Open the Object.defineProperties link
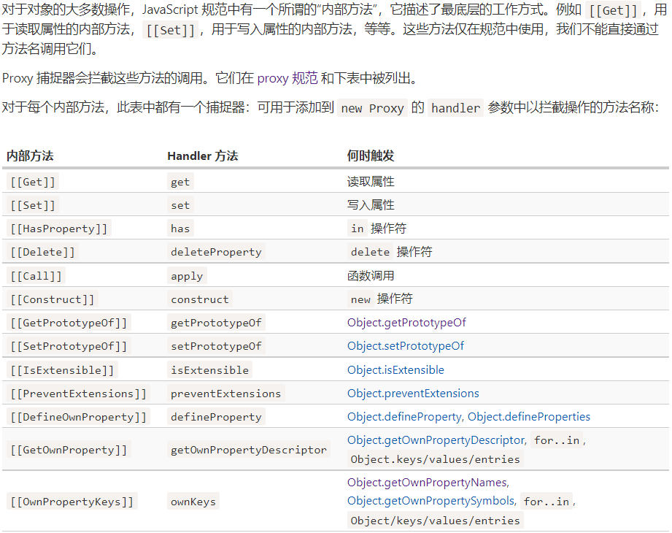Image resolution: width=672 pixels, height=533 pixels. [529, 416]
